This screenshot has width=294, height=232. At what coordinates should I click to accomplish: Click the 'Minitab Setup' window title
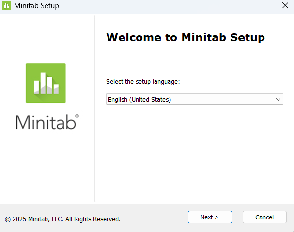click(x=36, y=6)
